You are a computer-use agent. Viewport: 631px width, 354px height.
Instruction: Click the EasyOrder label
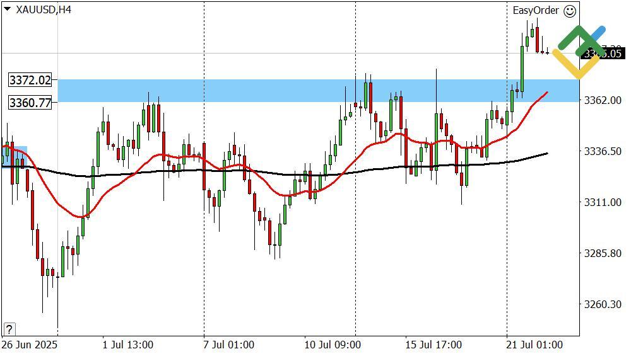pyautogui.click(x=536, y=11)
